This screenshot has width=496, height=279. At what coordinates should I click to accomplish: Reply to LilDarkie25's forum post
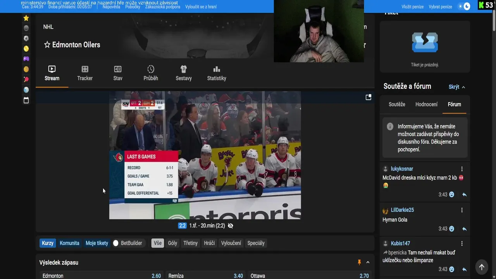(x=464, y=229)
